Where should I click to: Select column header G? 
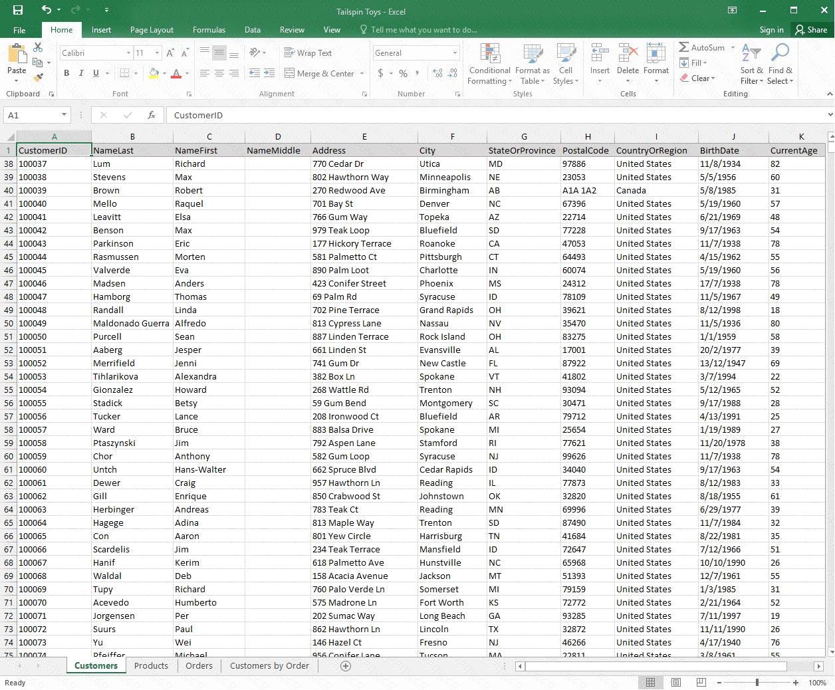[x=524, y=137]
